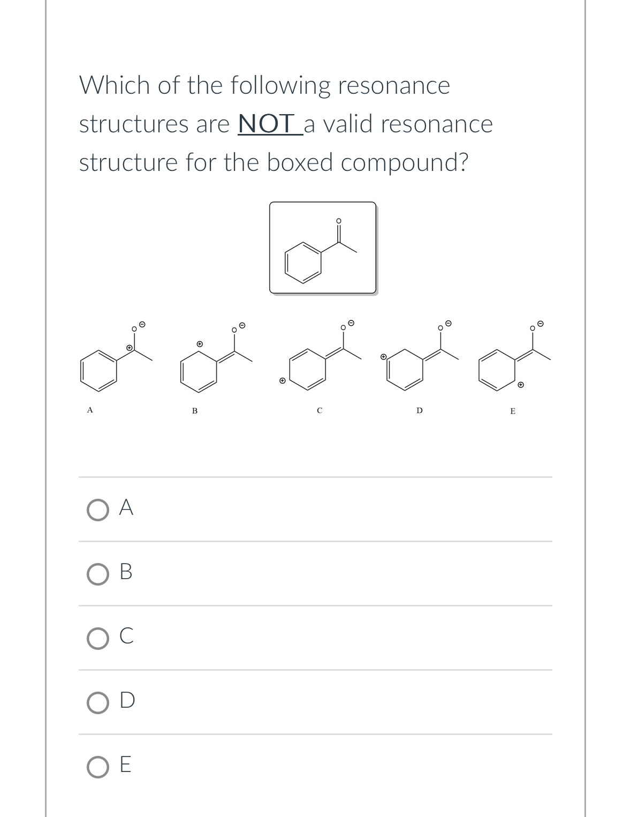The image size is (631, 817).
Task: Select radio button B
Action: (x=97, y=574)
